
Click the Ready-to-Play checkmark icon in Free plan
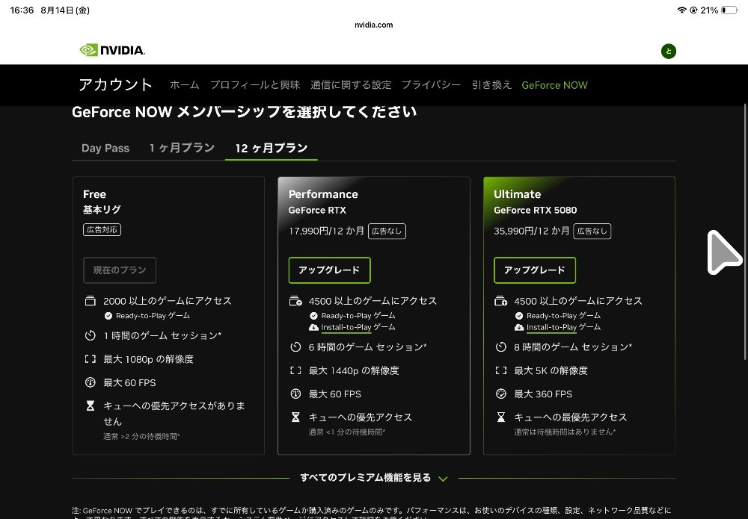108,316
